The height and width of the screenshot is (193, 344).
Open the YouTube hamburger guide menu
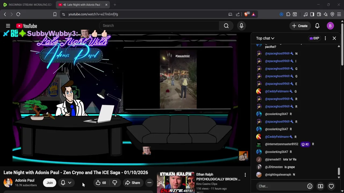pyautogui.click(x=8, y=26)
